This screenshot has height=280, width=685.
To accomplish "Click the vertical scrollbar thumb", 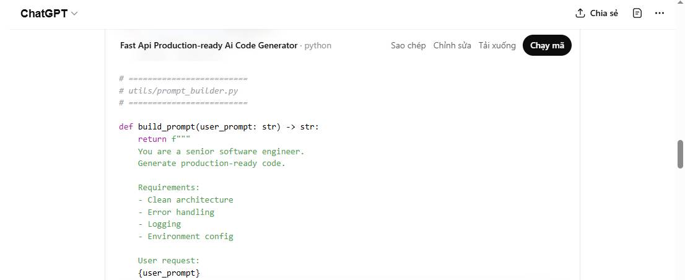I will click(680, 154).
